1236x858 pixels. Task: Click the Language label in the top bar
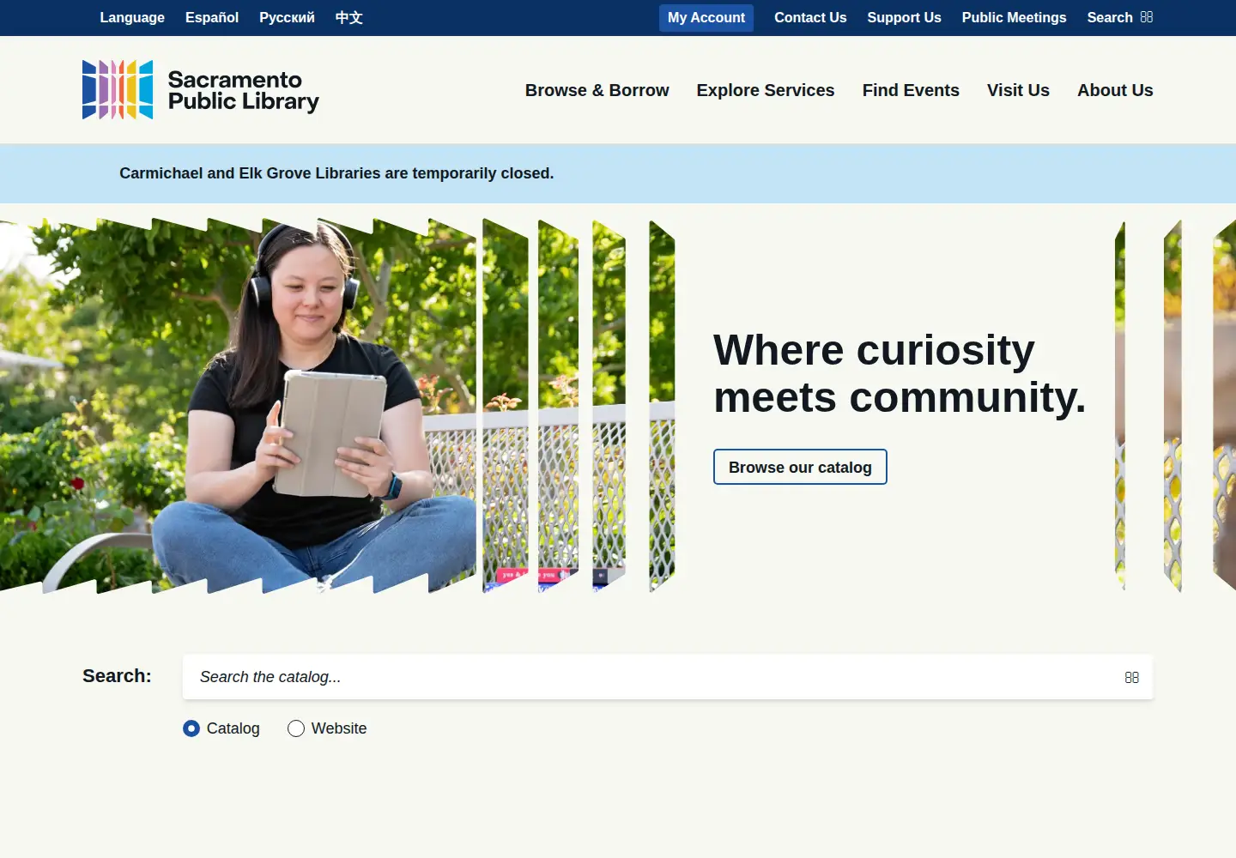tap(132, 18)
